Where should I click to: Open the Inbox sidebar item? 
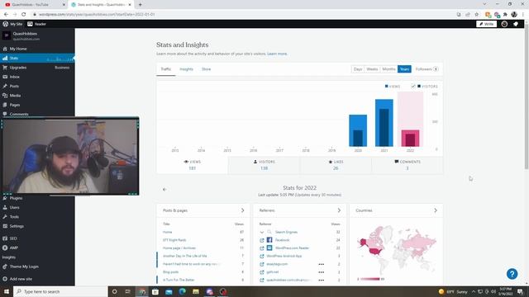pos(37,77)
